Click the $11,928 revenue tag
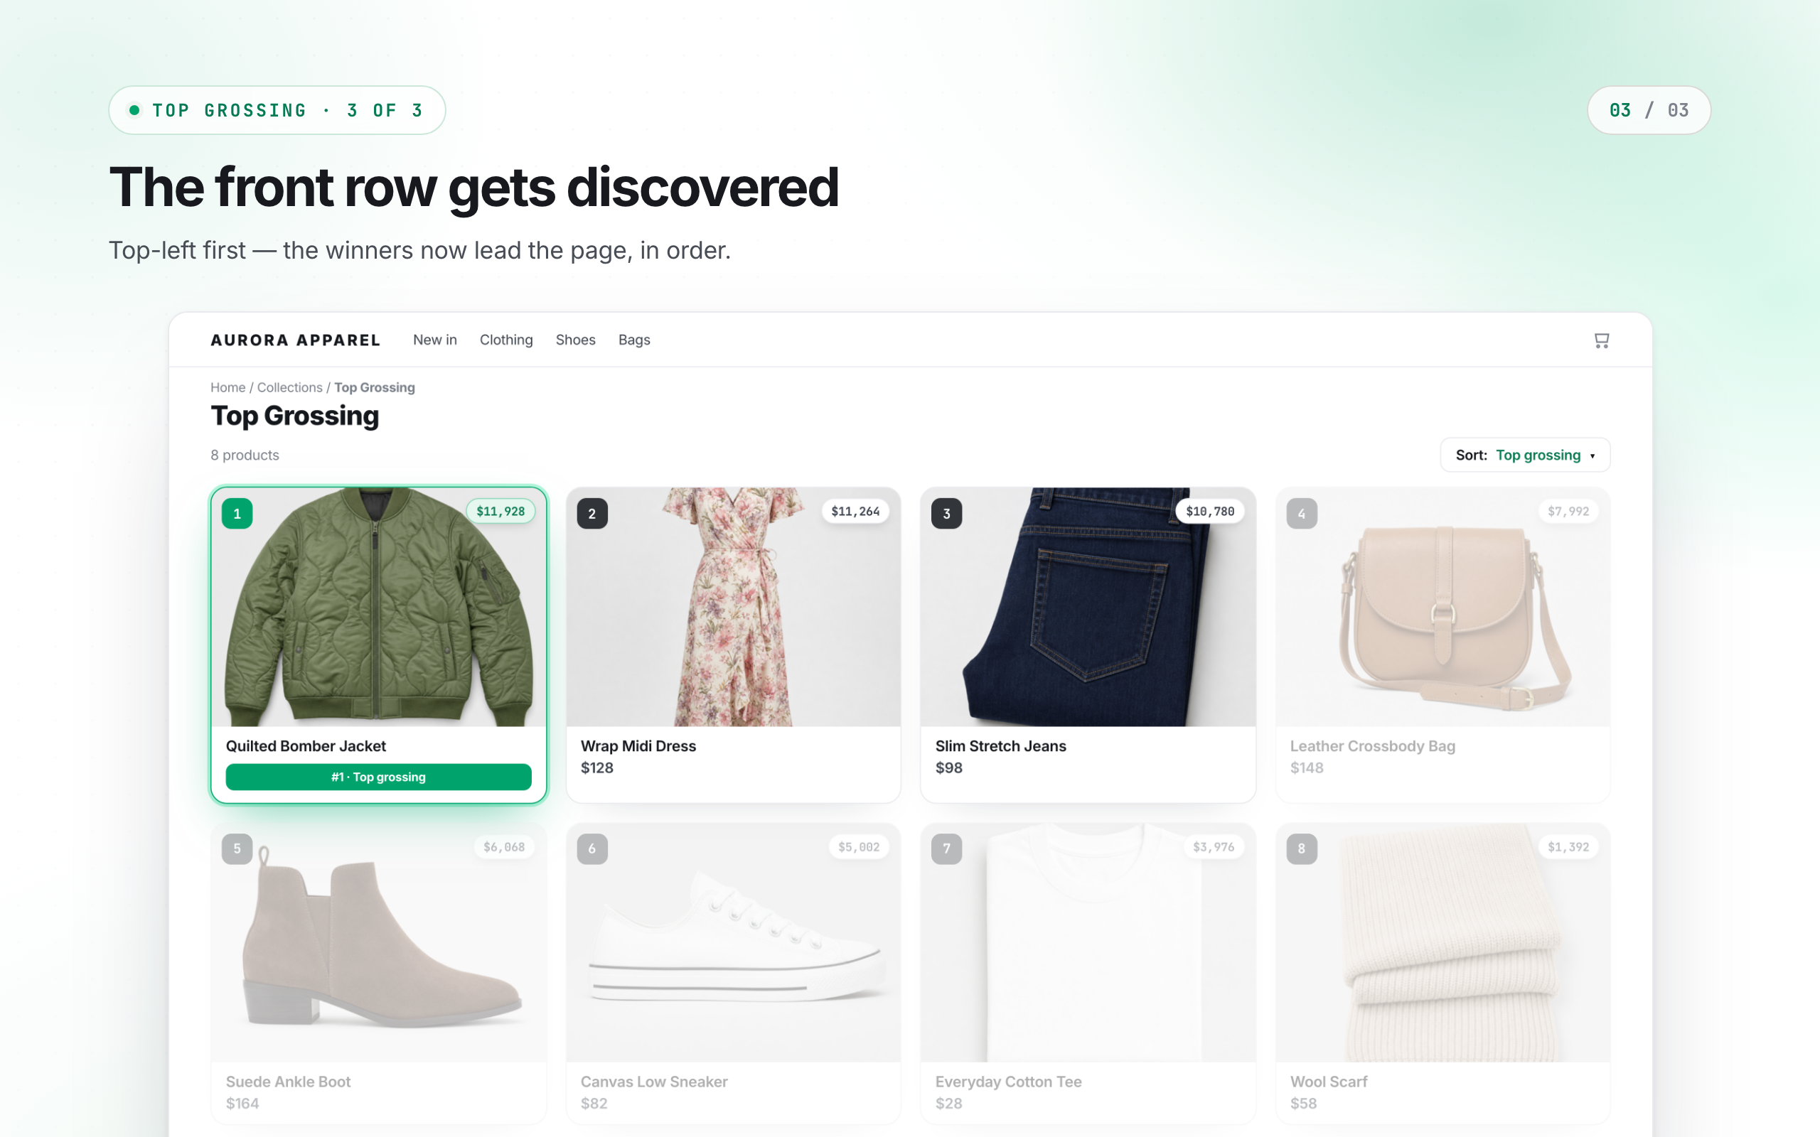Image resolution: width=1820 pixels, height=1137 pixels. coord(501,512)
